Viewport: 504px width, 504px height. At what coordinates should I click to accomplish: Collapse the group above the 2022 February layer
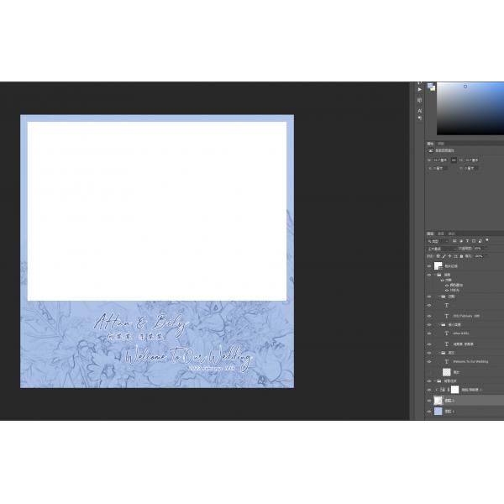[437, 297]
